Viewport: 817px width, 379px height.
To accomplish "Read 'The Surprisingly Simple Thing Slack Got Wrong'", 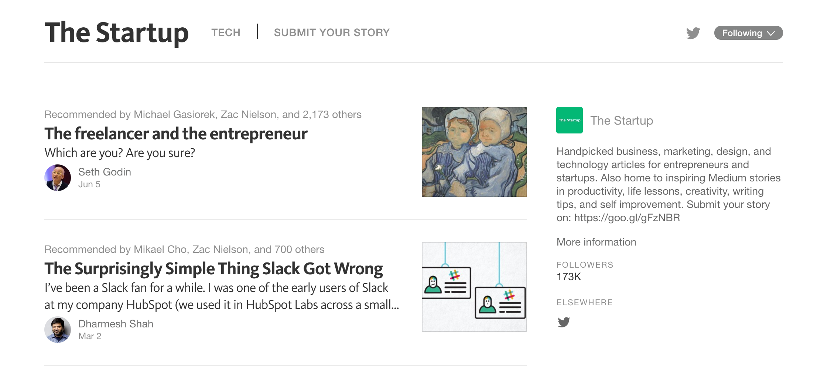I will click(x=213, y=268).
